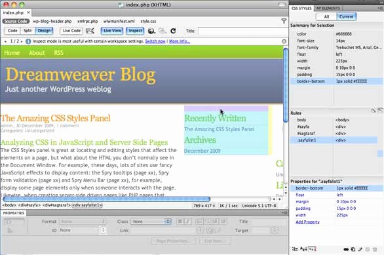Screen dimensions: 384x255
Task: Select the div.sayfalist1 tag in tag selector
Action: coord(87,205)
